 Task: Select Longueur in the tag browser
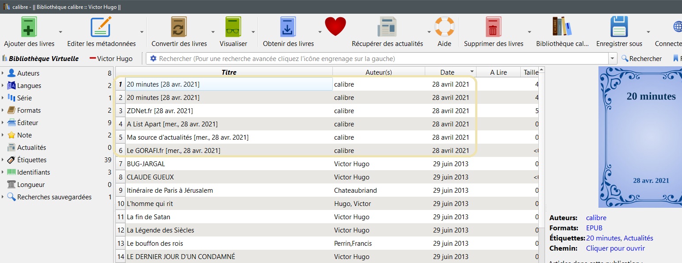tap(31, 185)
